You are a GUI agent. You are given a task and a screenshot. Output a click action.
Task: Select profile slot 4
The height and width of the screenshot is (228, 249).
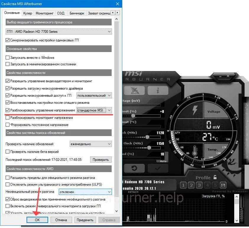(207, 185)
